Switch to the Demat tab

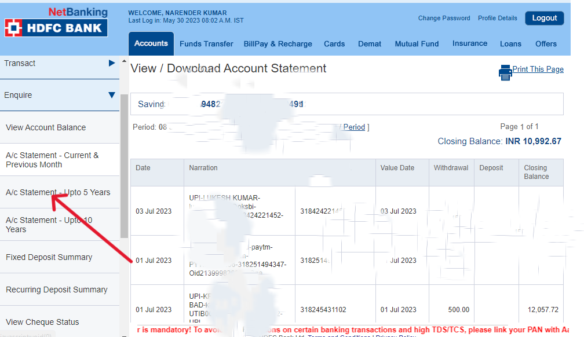[370, 44]
